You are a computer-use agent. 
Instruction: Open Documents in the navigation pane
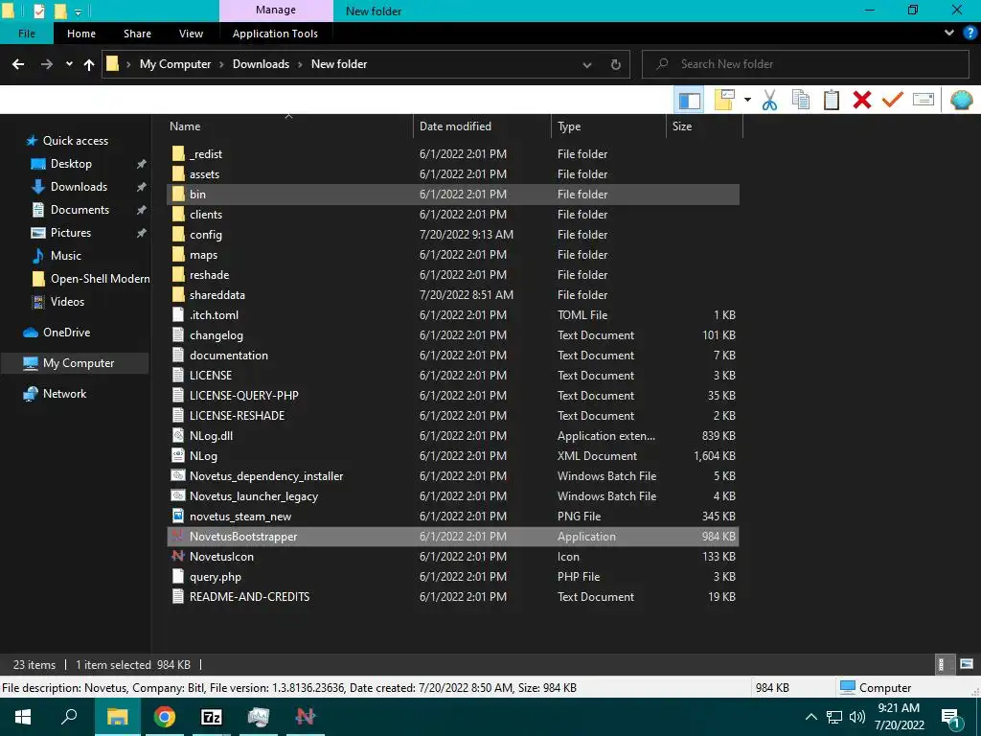pos(80,210)
